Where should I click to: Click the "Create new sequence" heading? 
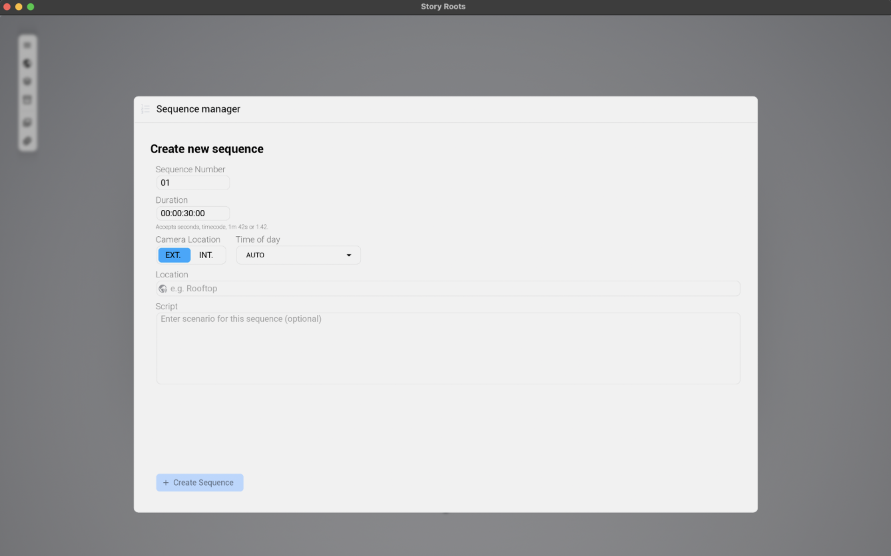tap(207, 149)
